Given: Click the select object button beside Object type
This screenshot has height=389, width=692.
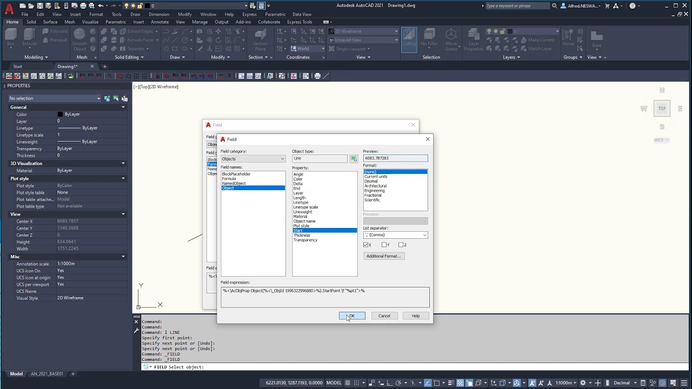Looking at the screenshot, I should (354, 158).
